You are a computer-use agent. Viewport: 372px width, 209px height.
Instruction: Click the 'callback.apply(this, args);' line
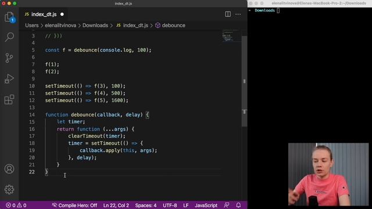(x=118, y=150)
